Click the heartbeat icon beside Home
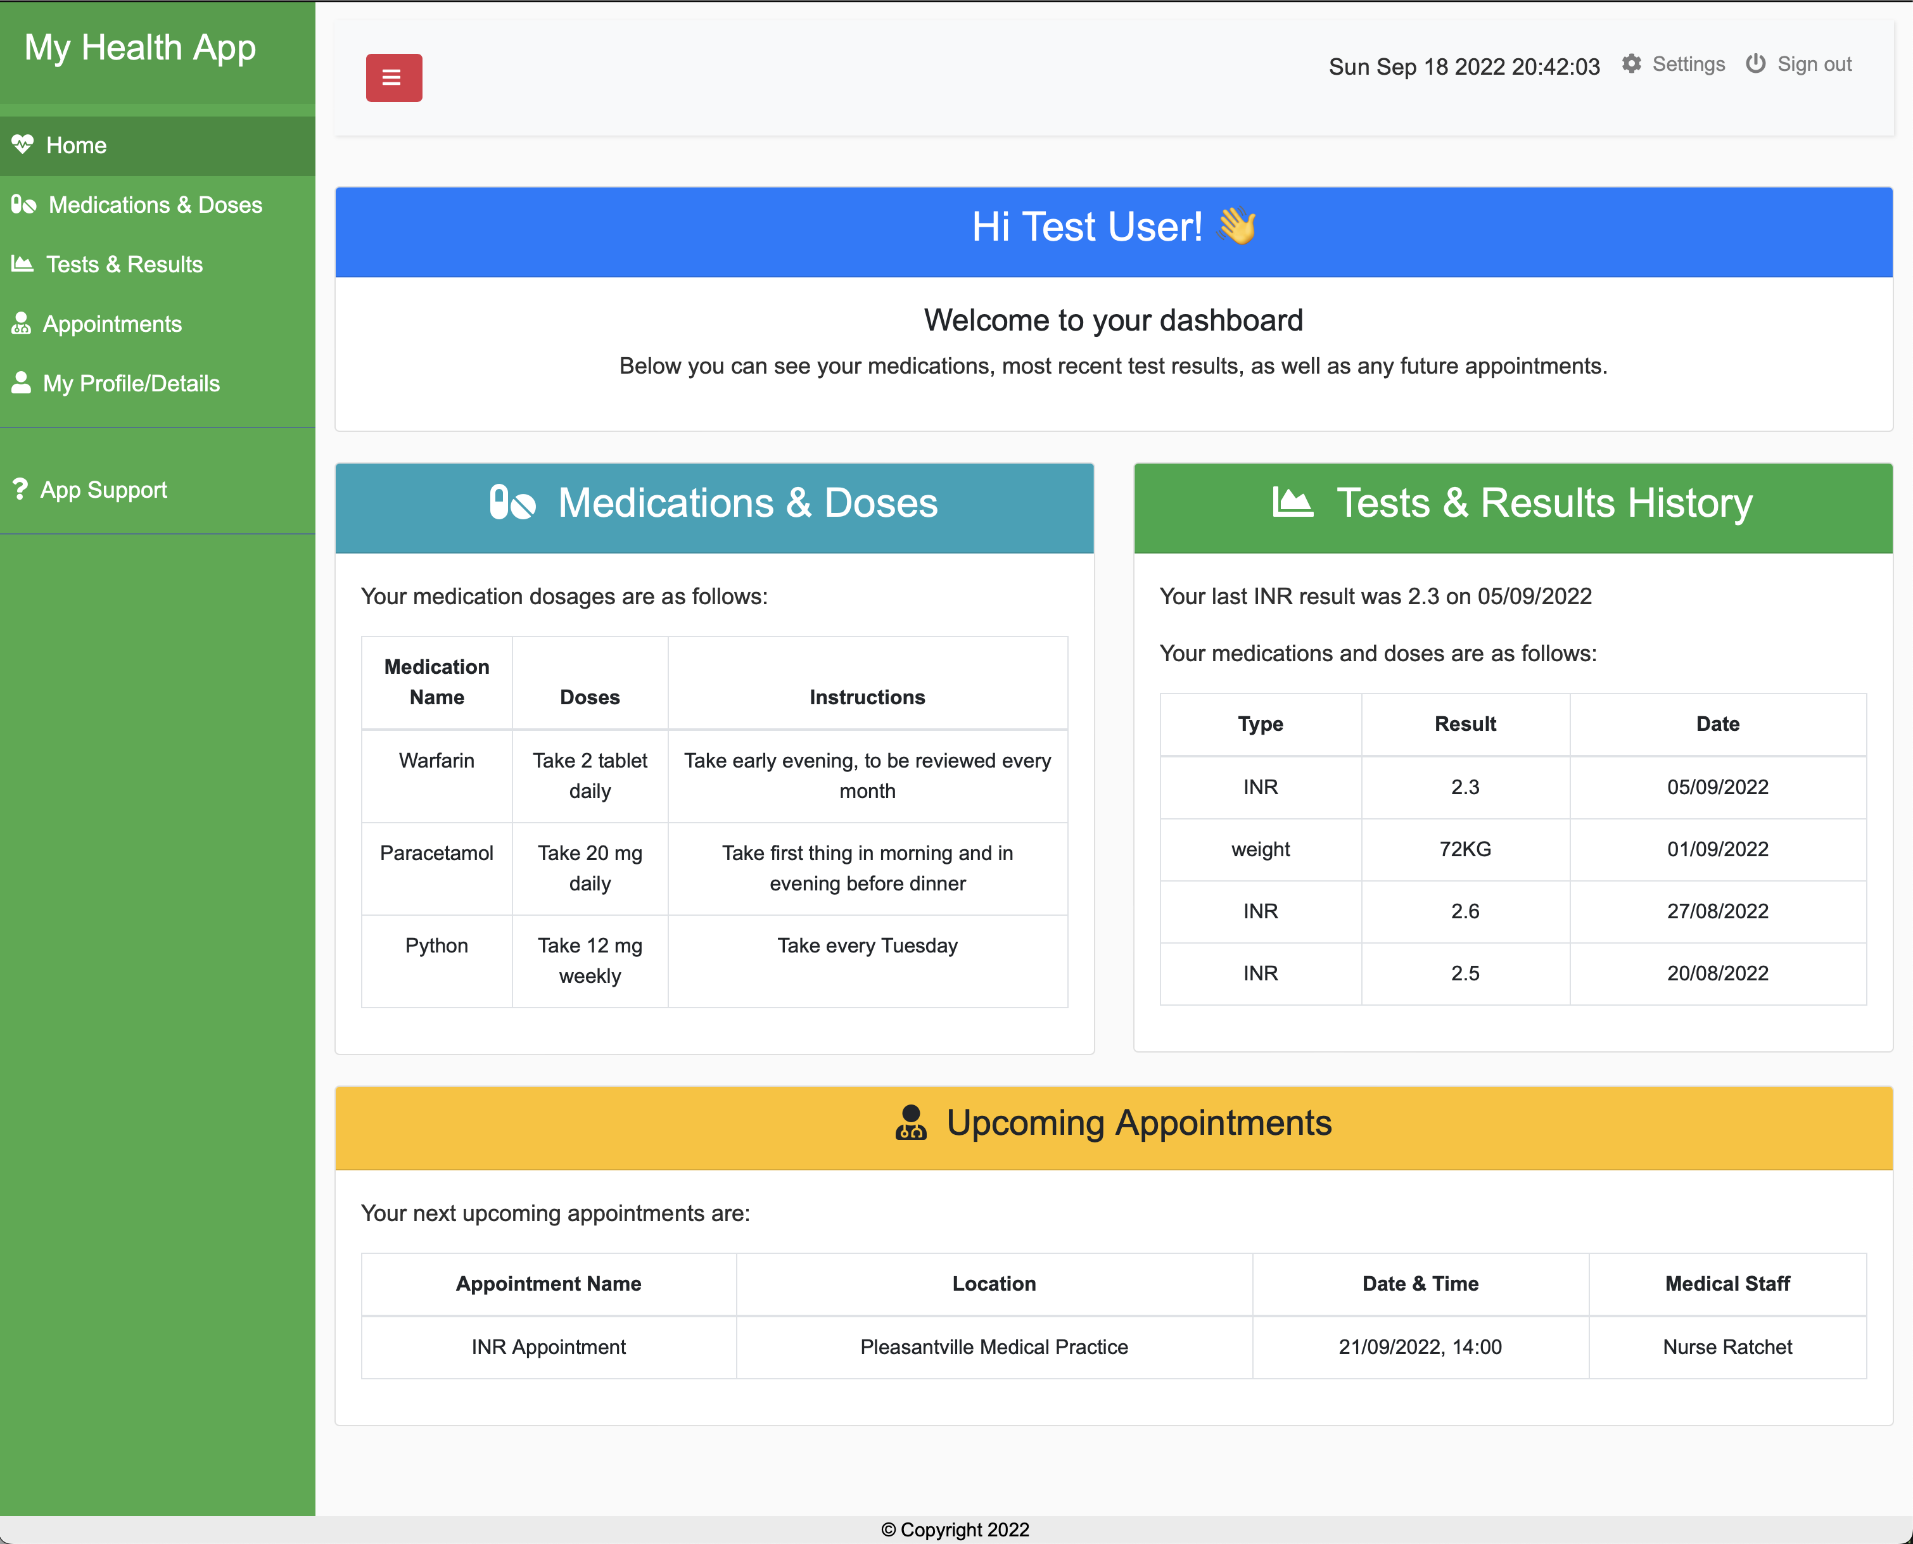This screenshot has height=1544, width=1913. 22,145
